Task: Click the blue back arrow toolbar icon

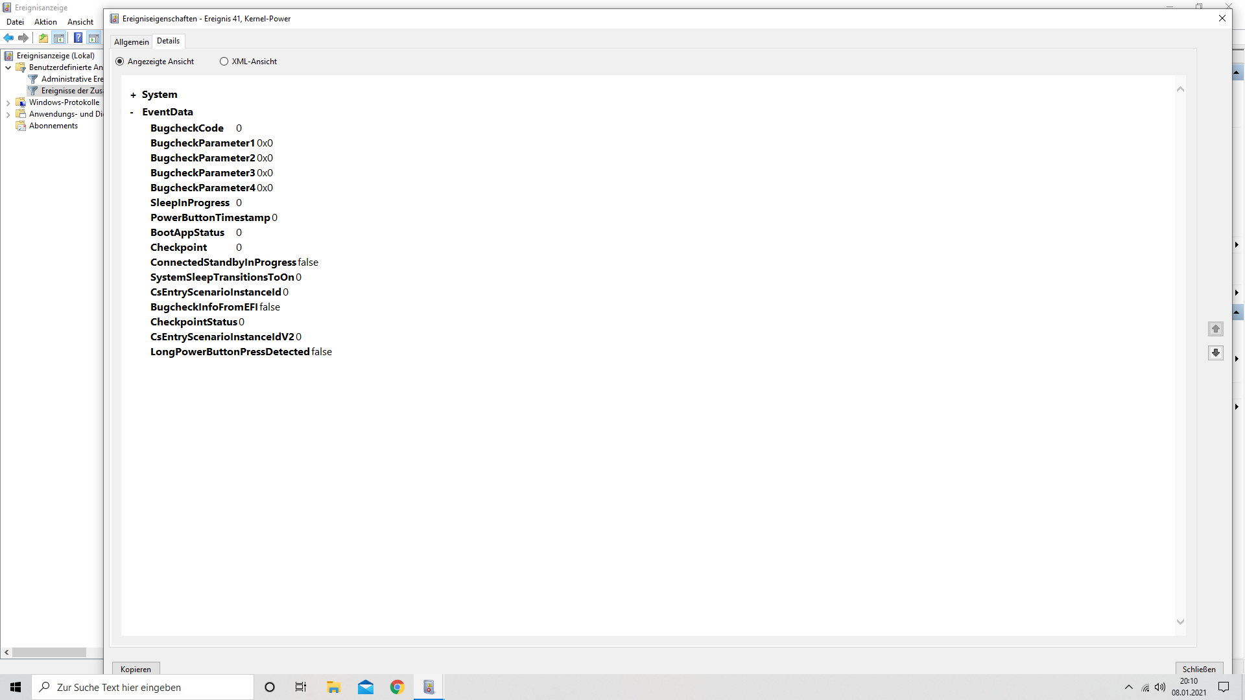Action: coord(8,38)
